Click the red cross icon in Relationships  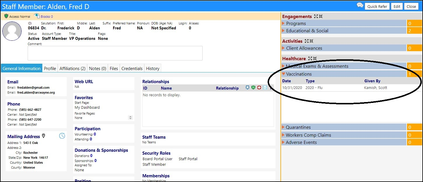pos(259,88)
